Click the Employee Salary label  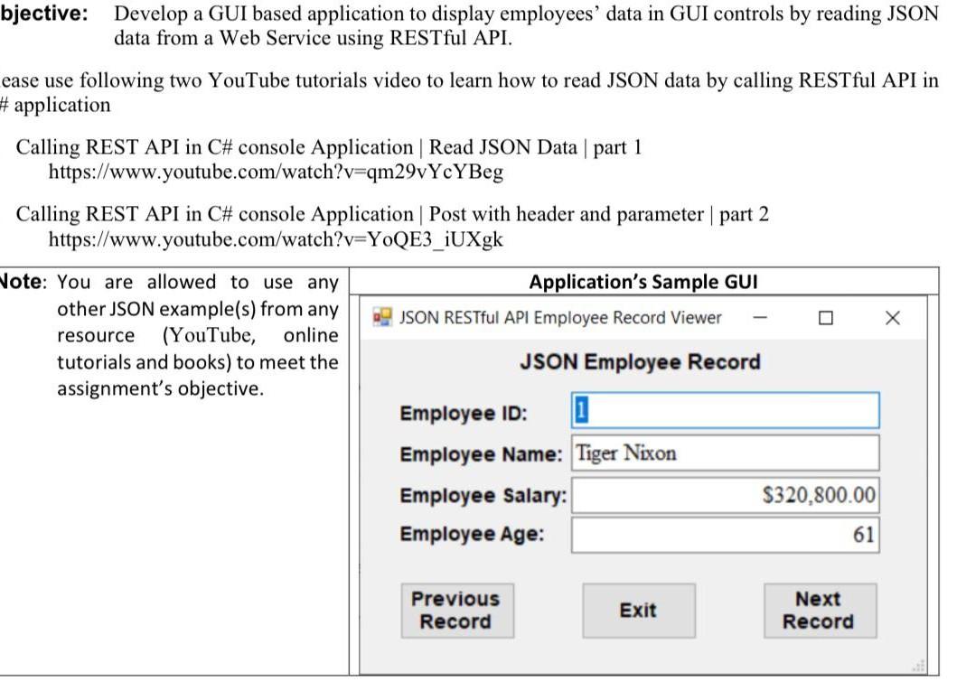pyautogui.click(x=483, y=495)
